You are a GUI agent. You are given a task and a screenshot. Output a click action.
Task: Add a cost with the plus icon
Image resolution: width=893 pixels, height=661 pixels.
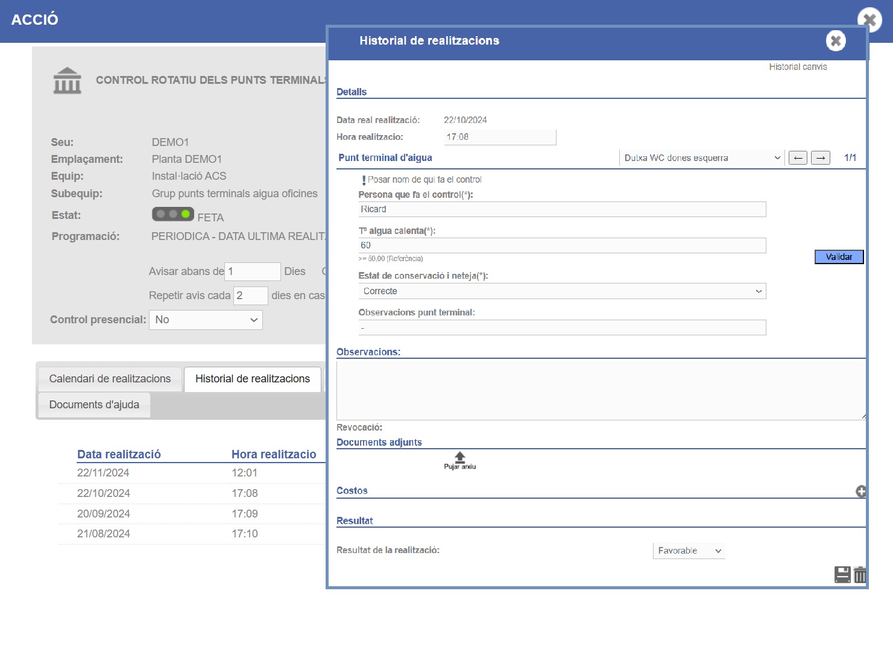861,491
